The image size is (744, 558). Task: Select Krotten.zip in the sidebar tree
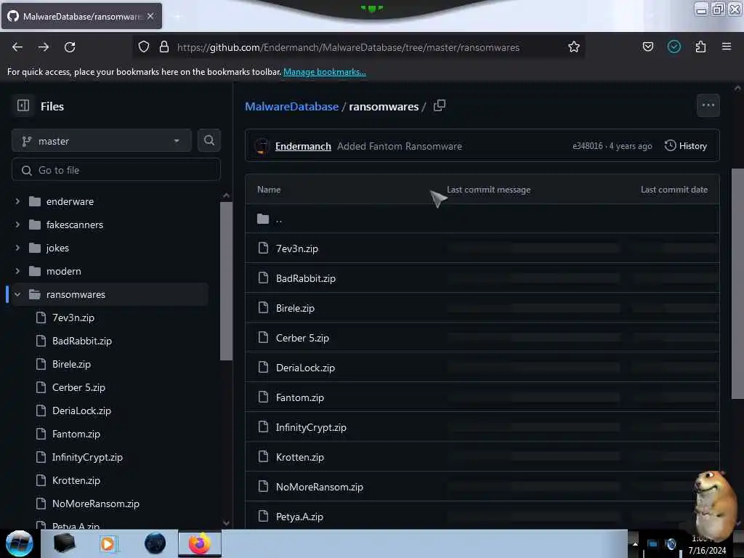76,480
